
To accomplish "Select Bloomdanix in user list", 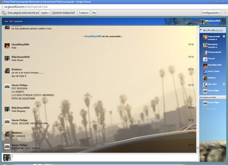I will pyautogui.click(x=213, y=44).
